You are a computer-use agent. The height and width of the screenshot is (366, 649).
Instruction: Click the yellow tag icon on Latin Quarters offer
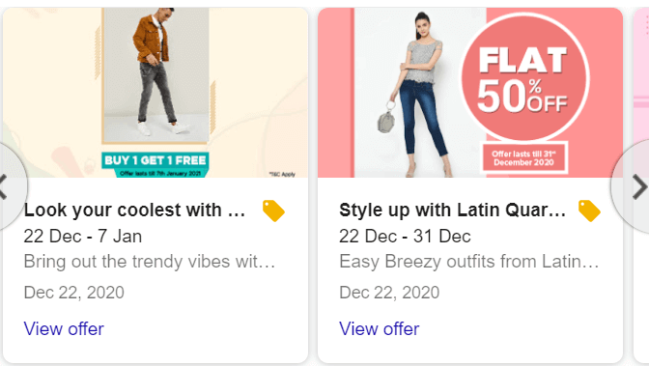click(589, 211)
